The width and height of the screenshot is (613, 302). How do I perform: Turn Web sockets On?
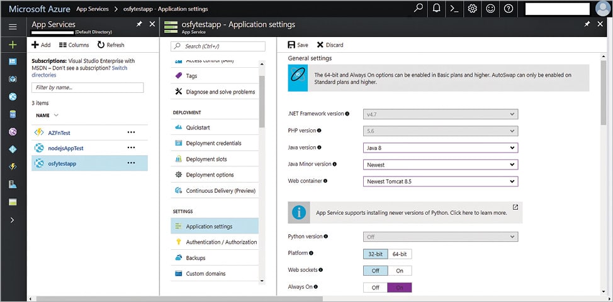click(400, 271)
